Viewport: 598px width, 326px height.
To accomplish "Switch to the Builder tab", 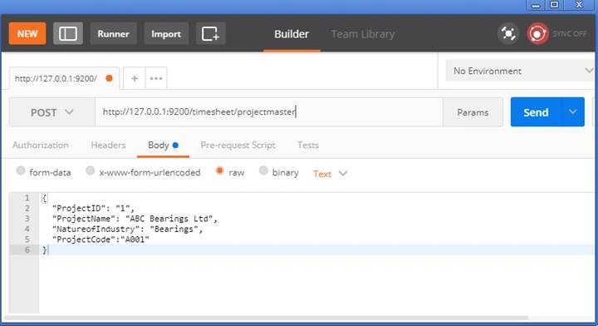I will pos(292,34).
